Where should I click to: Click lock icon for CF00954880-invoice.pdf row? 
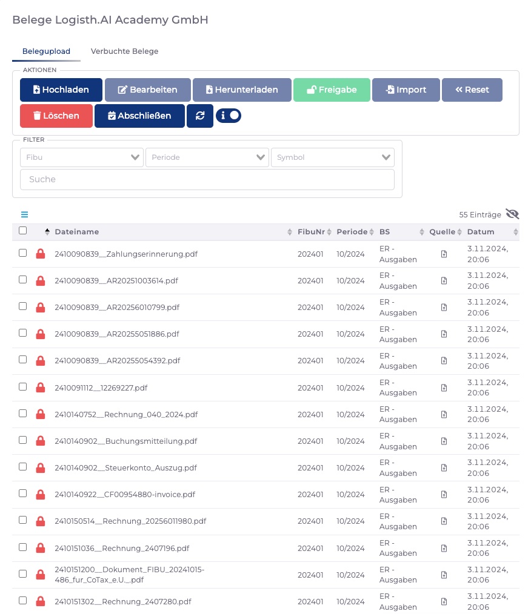tap(41, 494)
